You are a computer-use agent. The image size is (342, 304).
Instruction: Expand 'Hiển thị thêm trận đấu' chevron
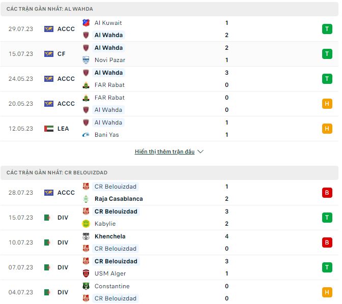[x=201, y=151]
